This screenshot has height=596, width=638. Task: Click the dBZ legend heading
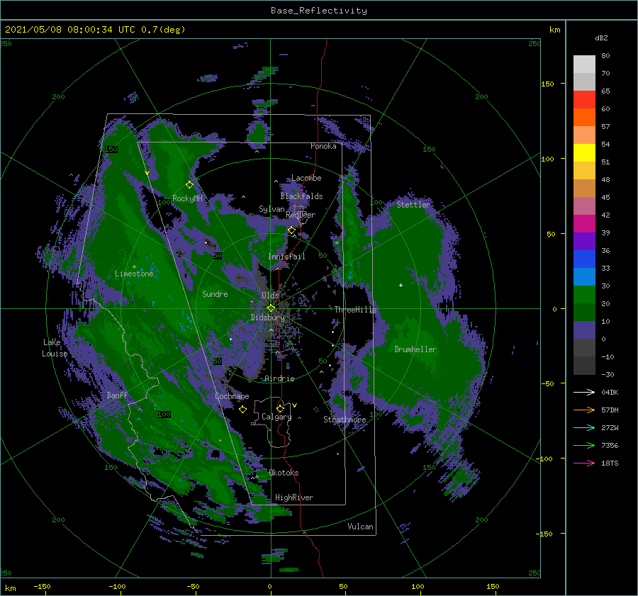[x=601, y=38]
